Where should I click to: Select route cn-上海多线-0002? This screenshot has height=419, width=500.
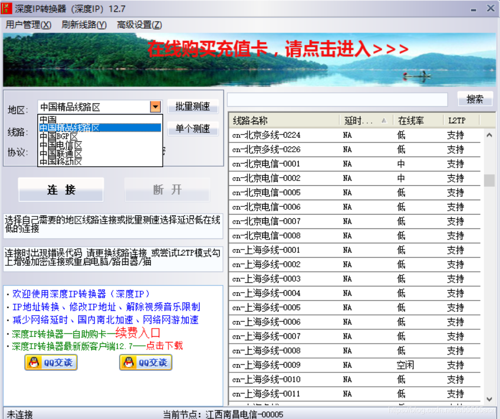point(355,264)
